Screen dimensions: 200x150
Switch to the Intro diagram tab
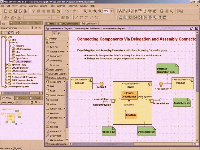(x=50, y=24)
